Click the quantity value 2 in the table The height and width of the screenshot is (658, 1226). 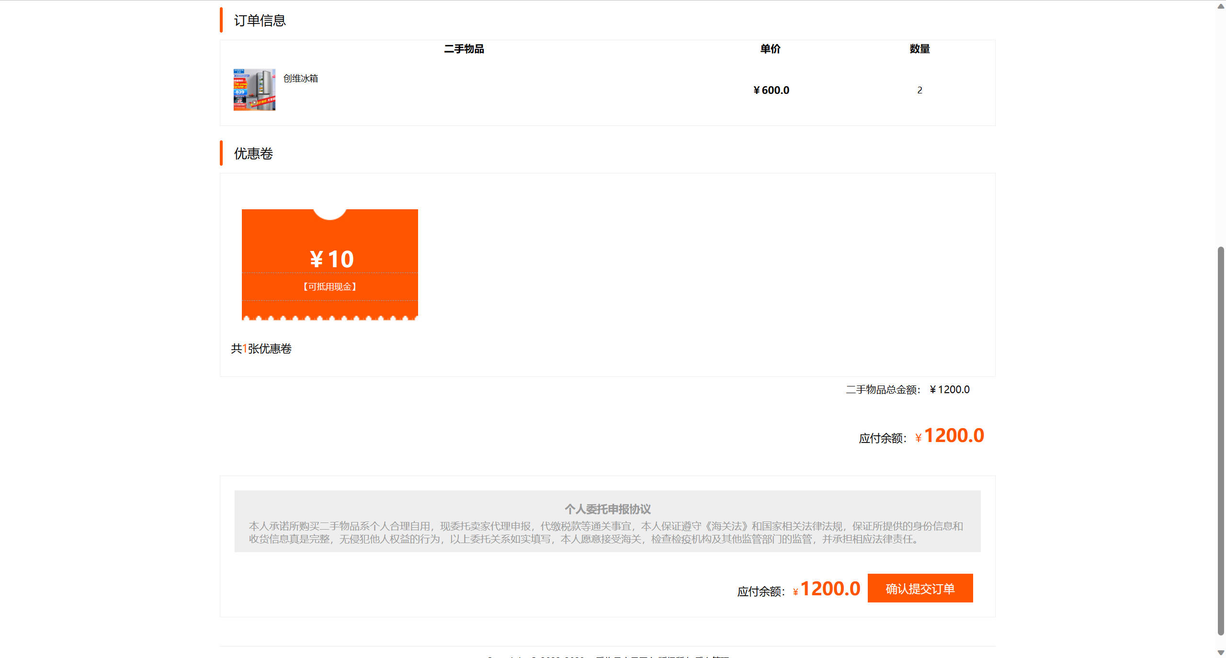[x=919, y=90]
